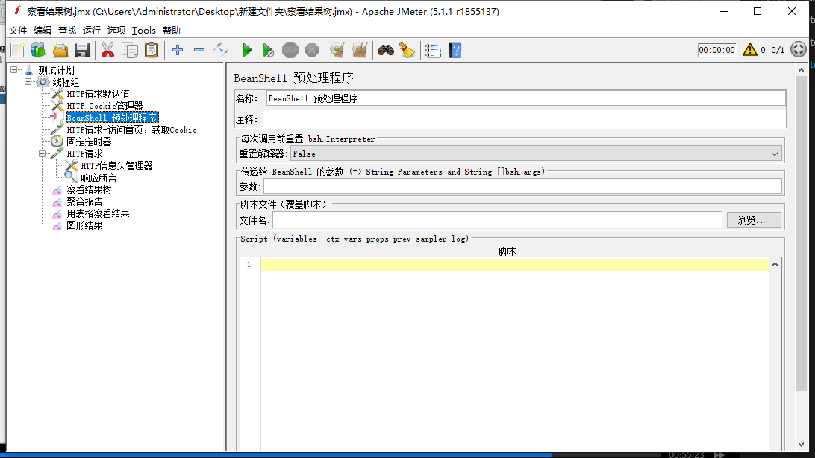
Task: Select 响应断言 in tree
Action: pyautogui.click(x=99, y=178)
